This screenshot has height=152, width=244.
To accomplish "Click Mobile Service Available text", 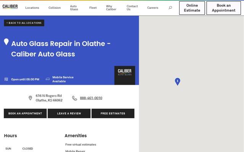I will tap(63, 79).
